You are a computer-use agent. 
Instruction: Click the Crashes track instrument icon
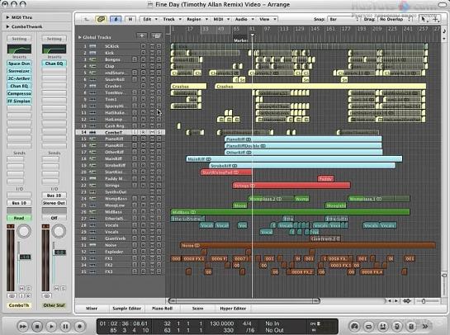pos(92,86)
